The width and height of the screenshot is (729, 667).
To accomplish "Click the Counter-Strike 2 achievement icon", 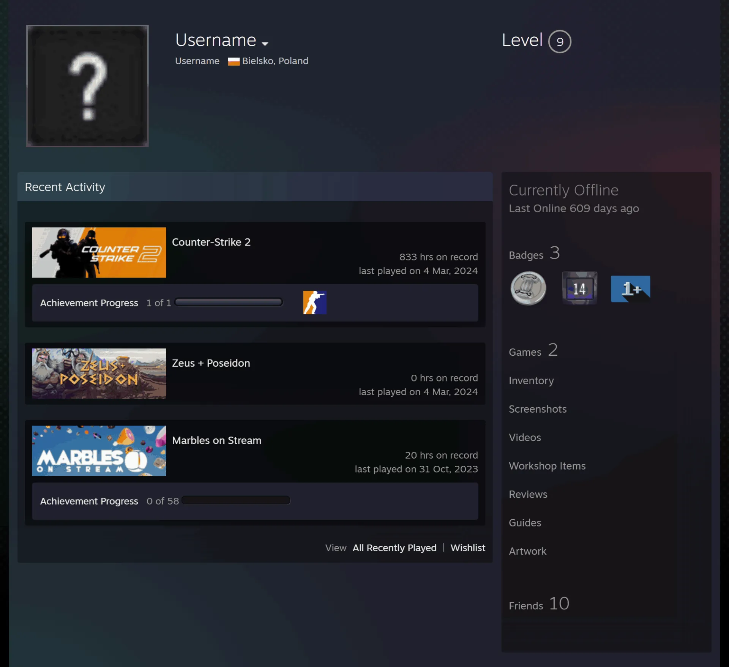I will pyautogui.click(x=315, y=303).
